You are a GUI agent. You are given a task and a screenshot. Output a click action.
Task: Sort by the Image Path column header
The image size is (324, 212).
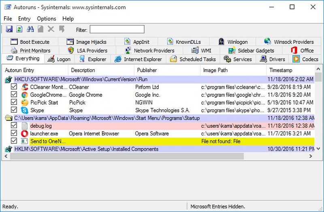233,70
